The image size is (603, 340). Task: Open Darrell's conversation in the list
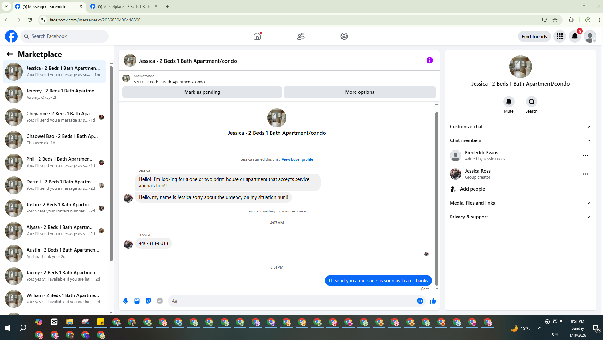[x=55, y=185]
